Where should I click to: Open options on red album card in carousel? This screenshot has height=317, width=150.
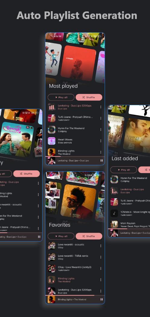tap(95, 52)
